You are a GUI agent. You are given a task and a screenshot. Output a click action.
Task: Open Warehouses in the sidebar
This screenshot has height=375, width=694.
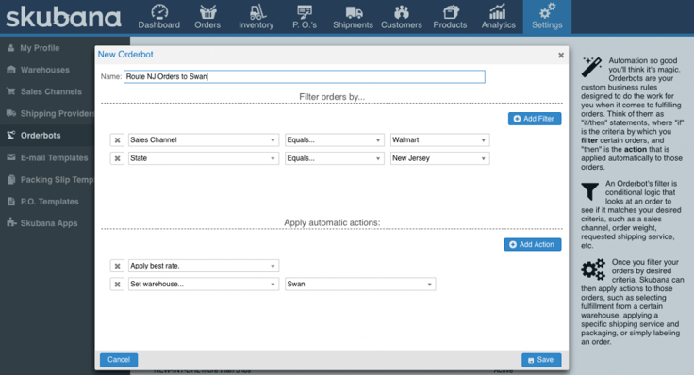coord(44,70)
